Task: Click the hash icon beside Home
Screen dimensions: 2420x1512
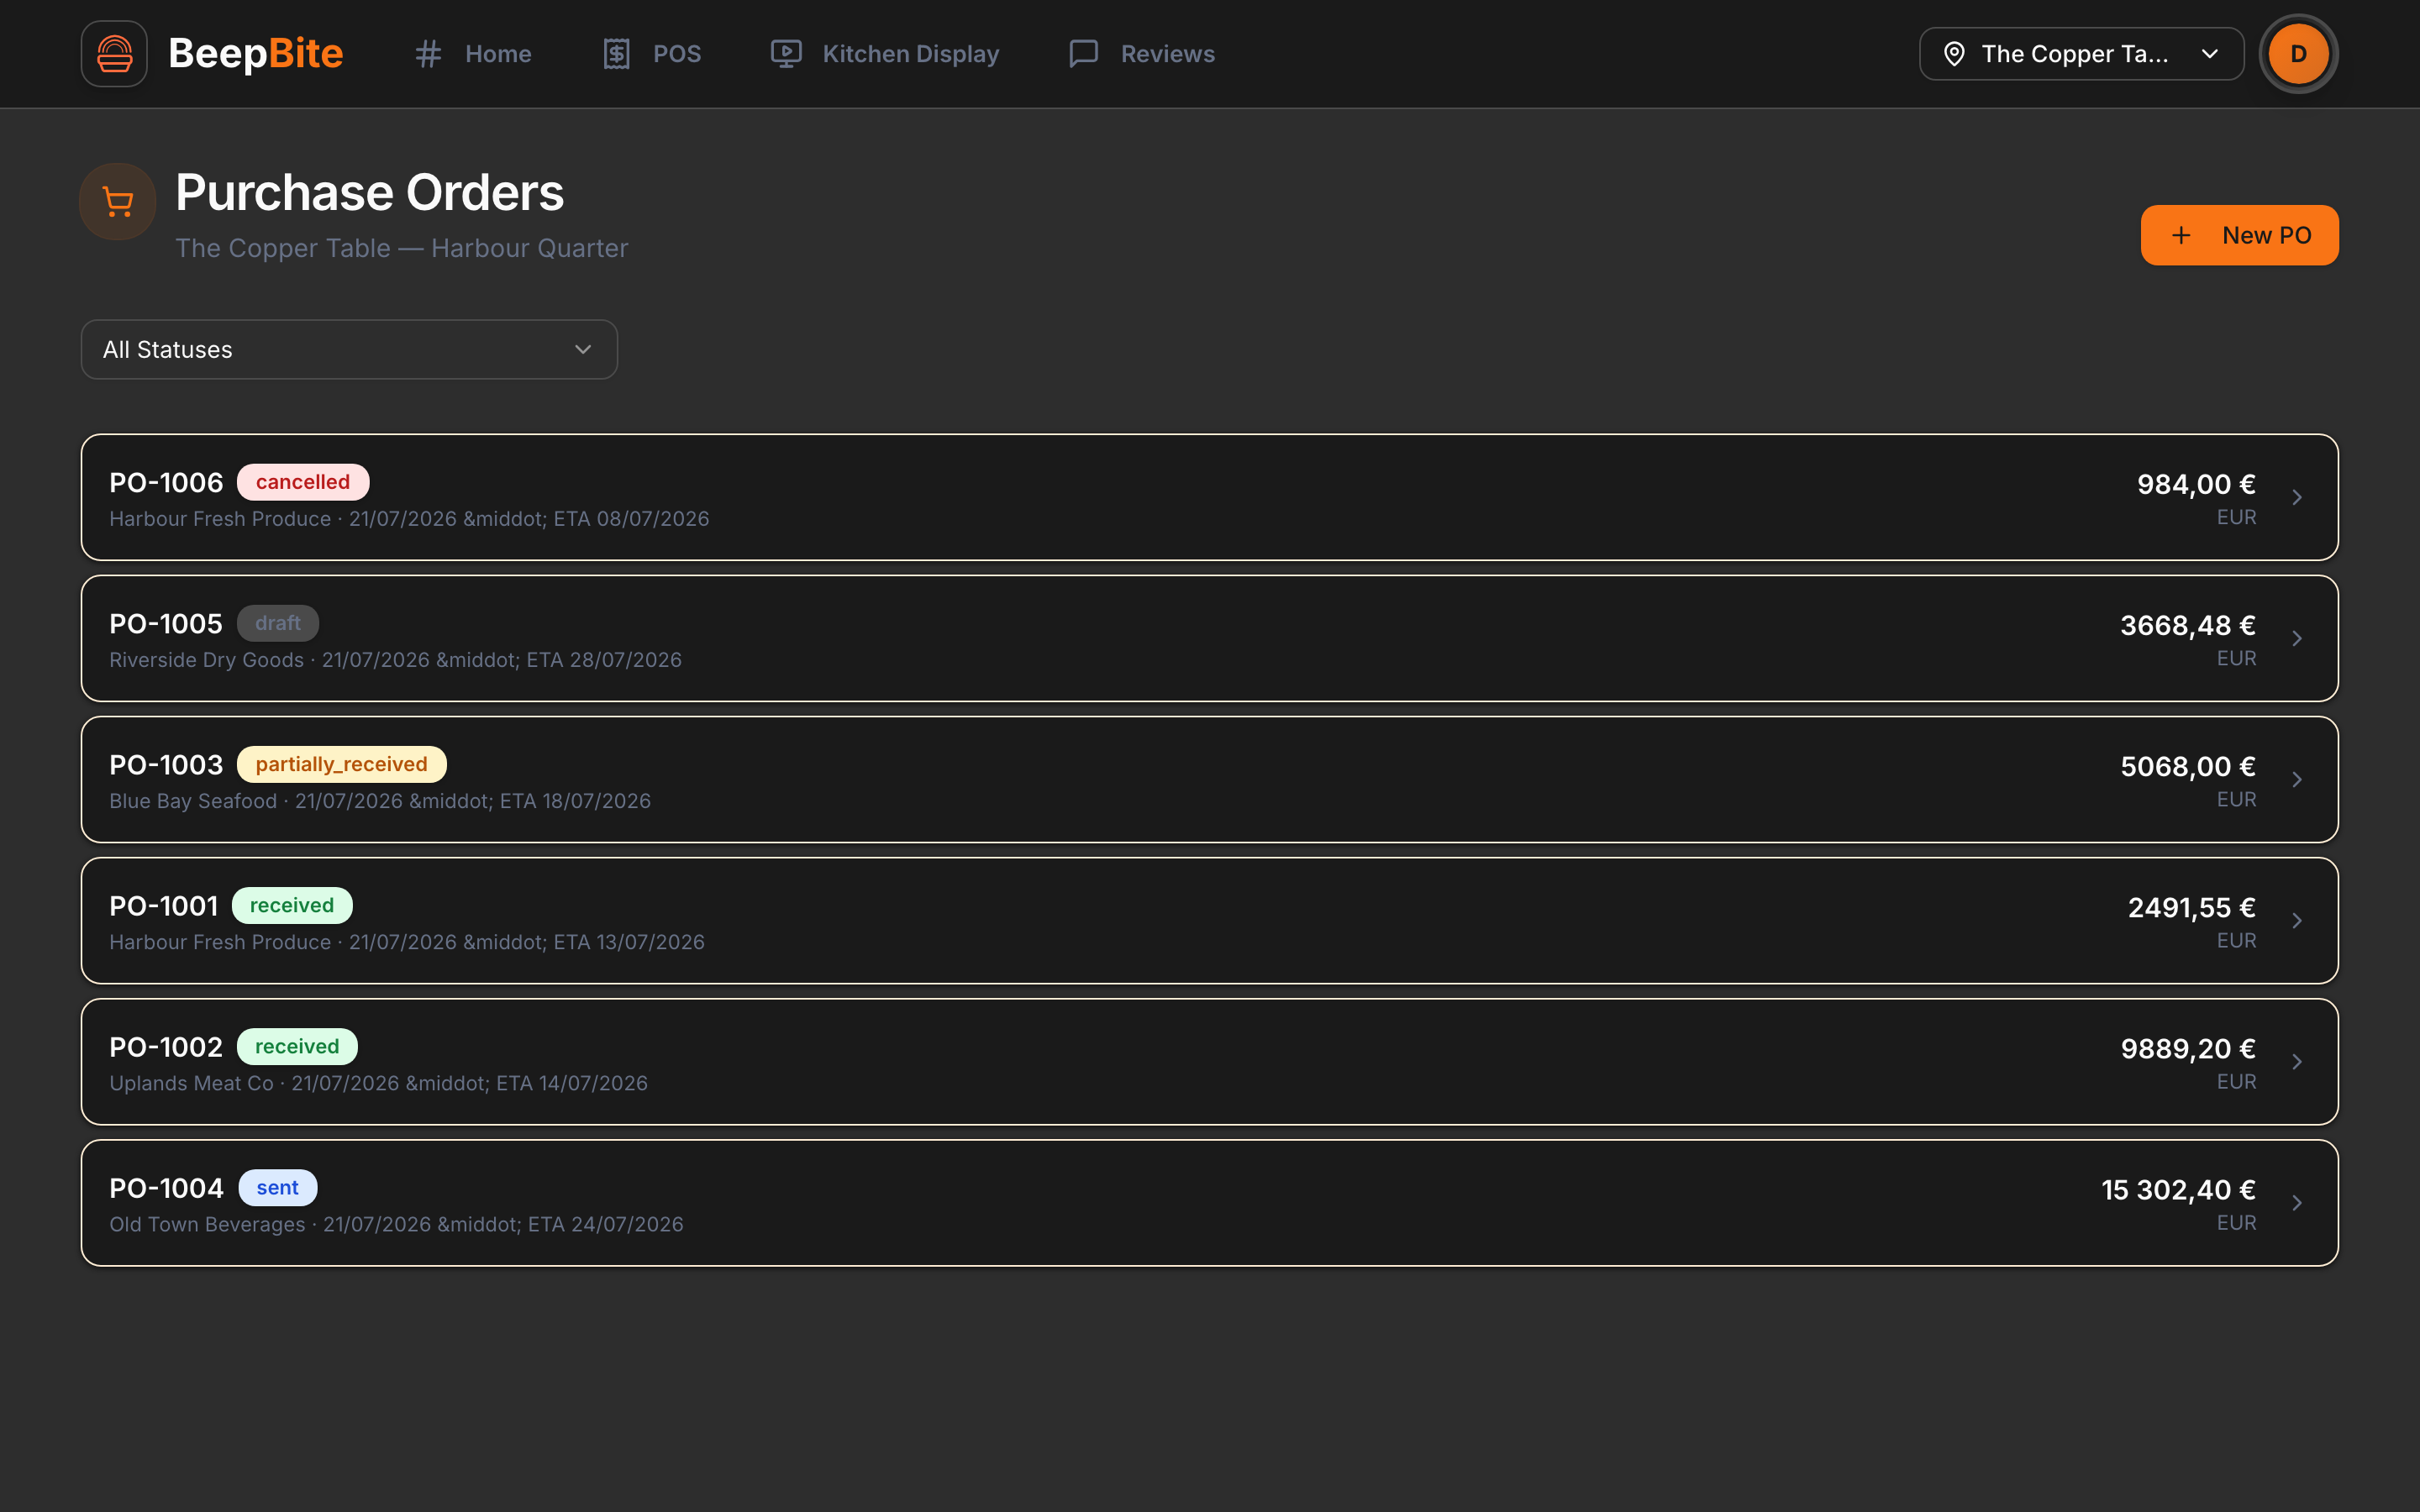Action: (428, 54)
